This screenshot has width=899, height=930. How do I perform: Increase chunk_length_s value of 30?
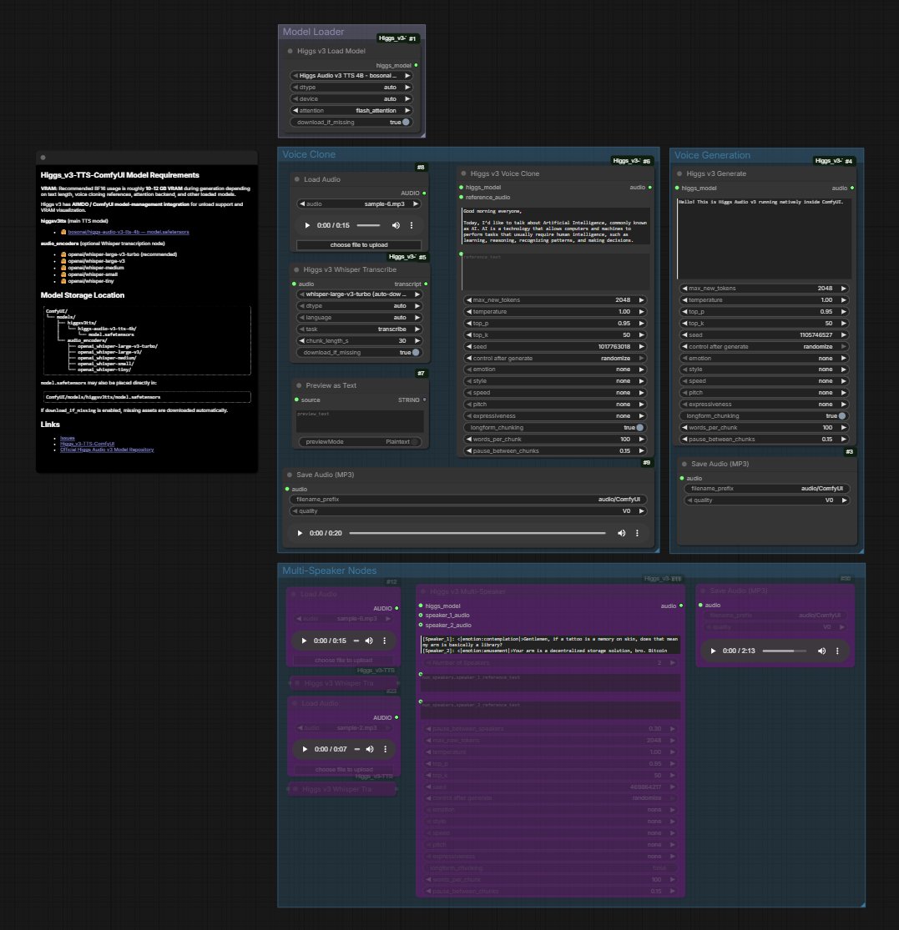click(417, 341)
